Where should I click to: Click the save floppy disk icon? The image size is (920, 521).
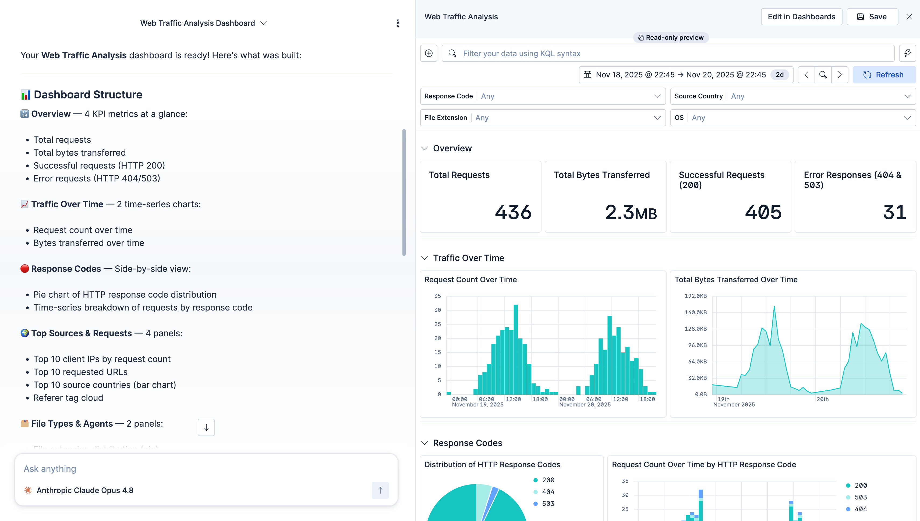point(860,17)
